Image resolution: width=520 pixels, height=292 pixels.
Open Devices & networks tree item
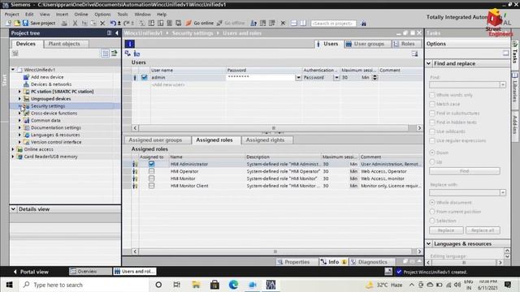click(x=51, y=84)
